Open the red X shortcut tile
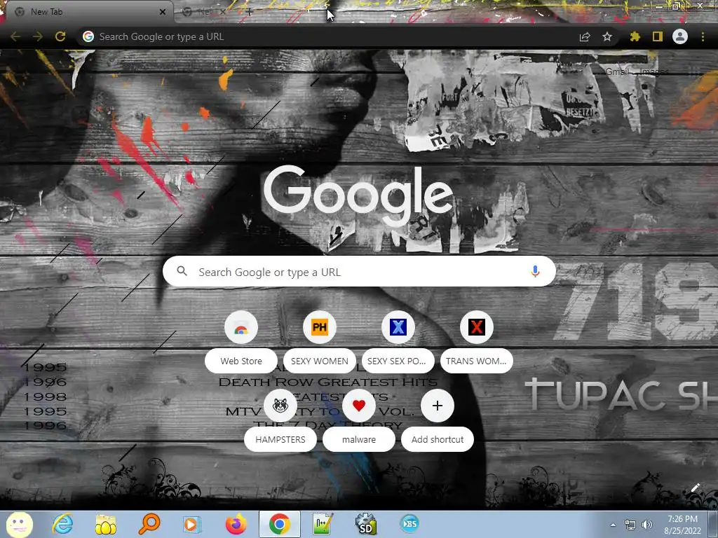Image resolution: width=718 pixels, height=538 pixels. click(x=476, y=327)
